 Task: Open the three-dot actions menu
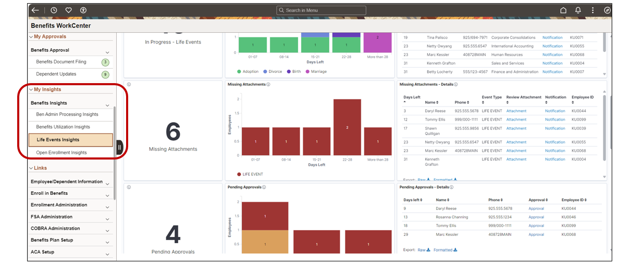pyautogui.click(x=592, y=10)
